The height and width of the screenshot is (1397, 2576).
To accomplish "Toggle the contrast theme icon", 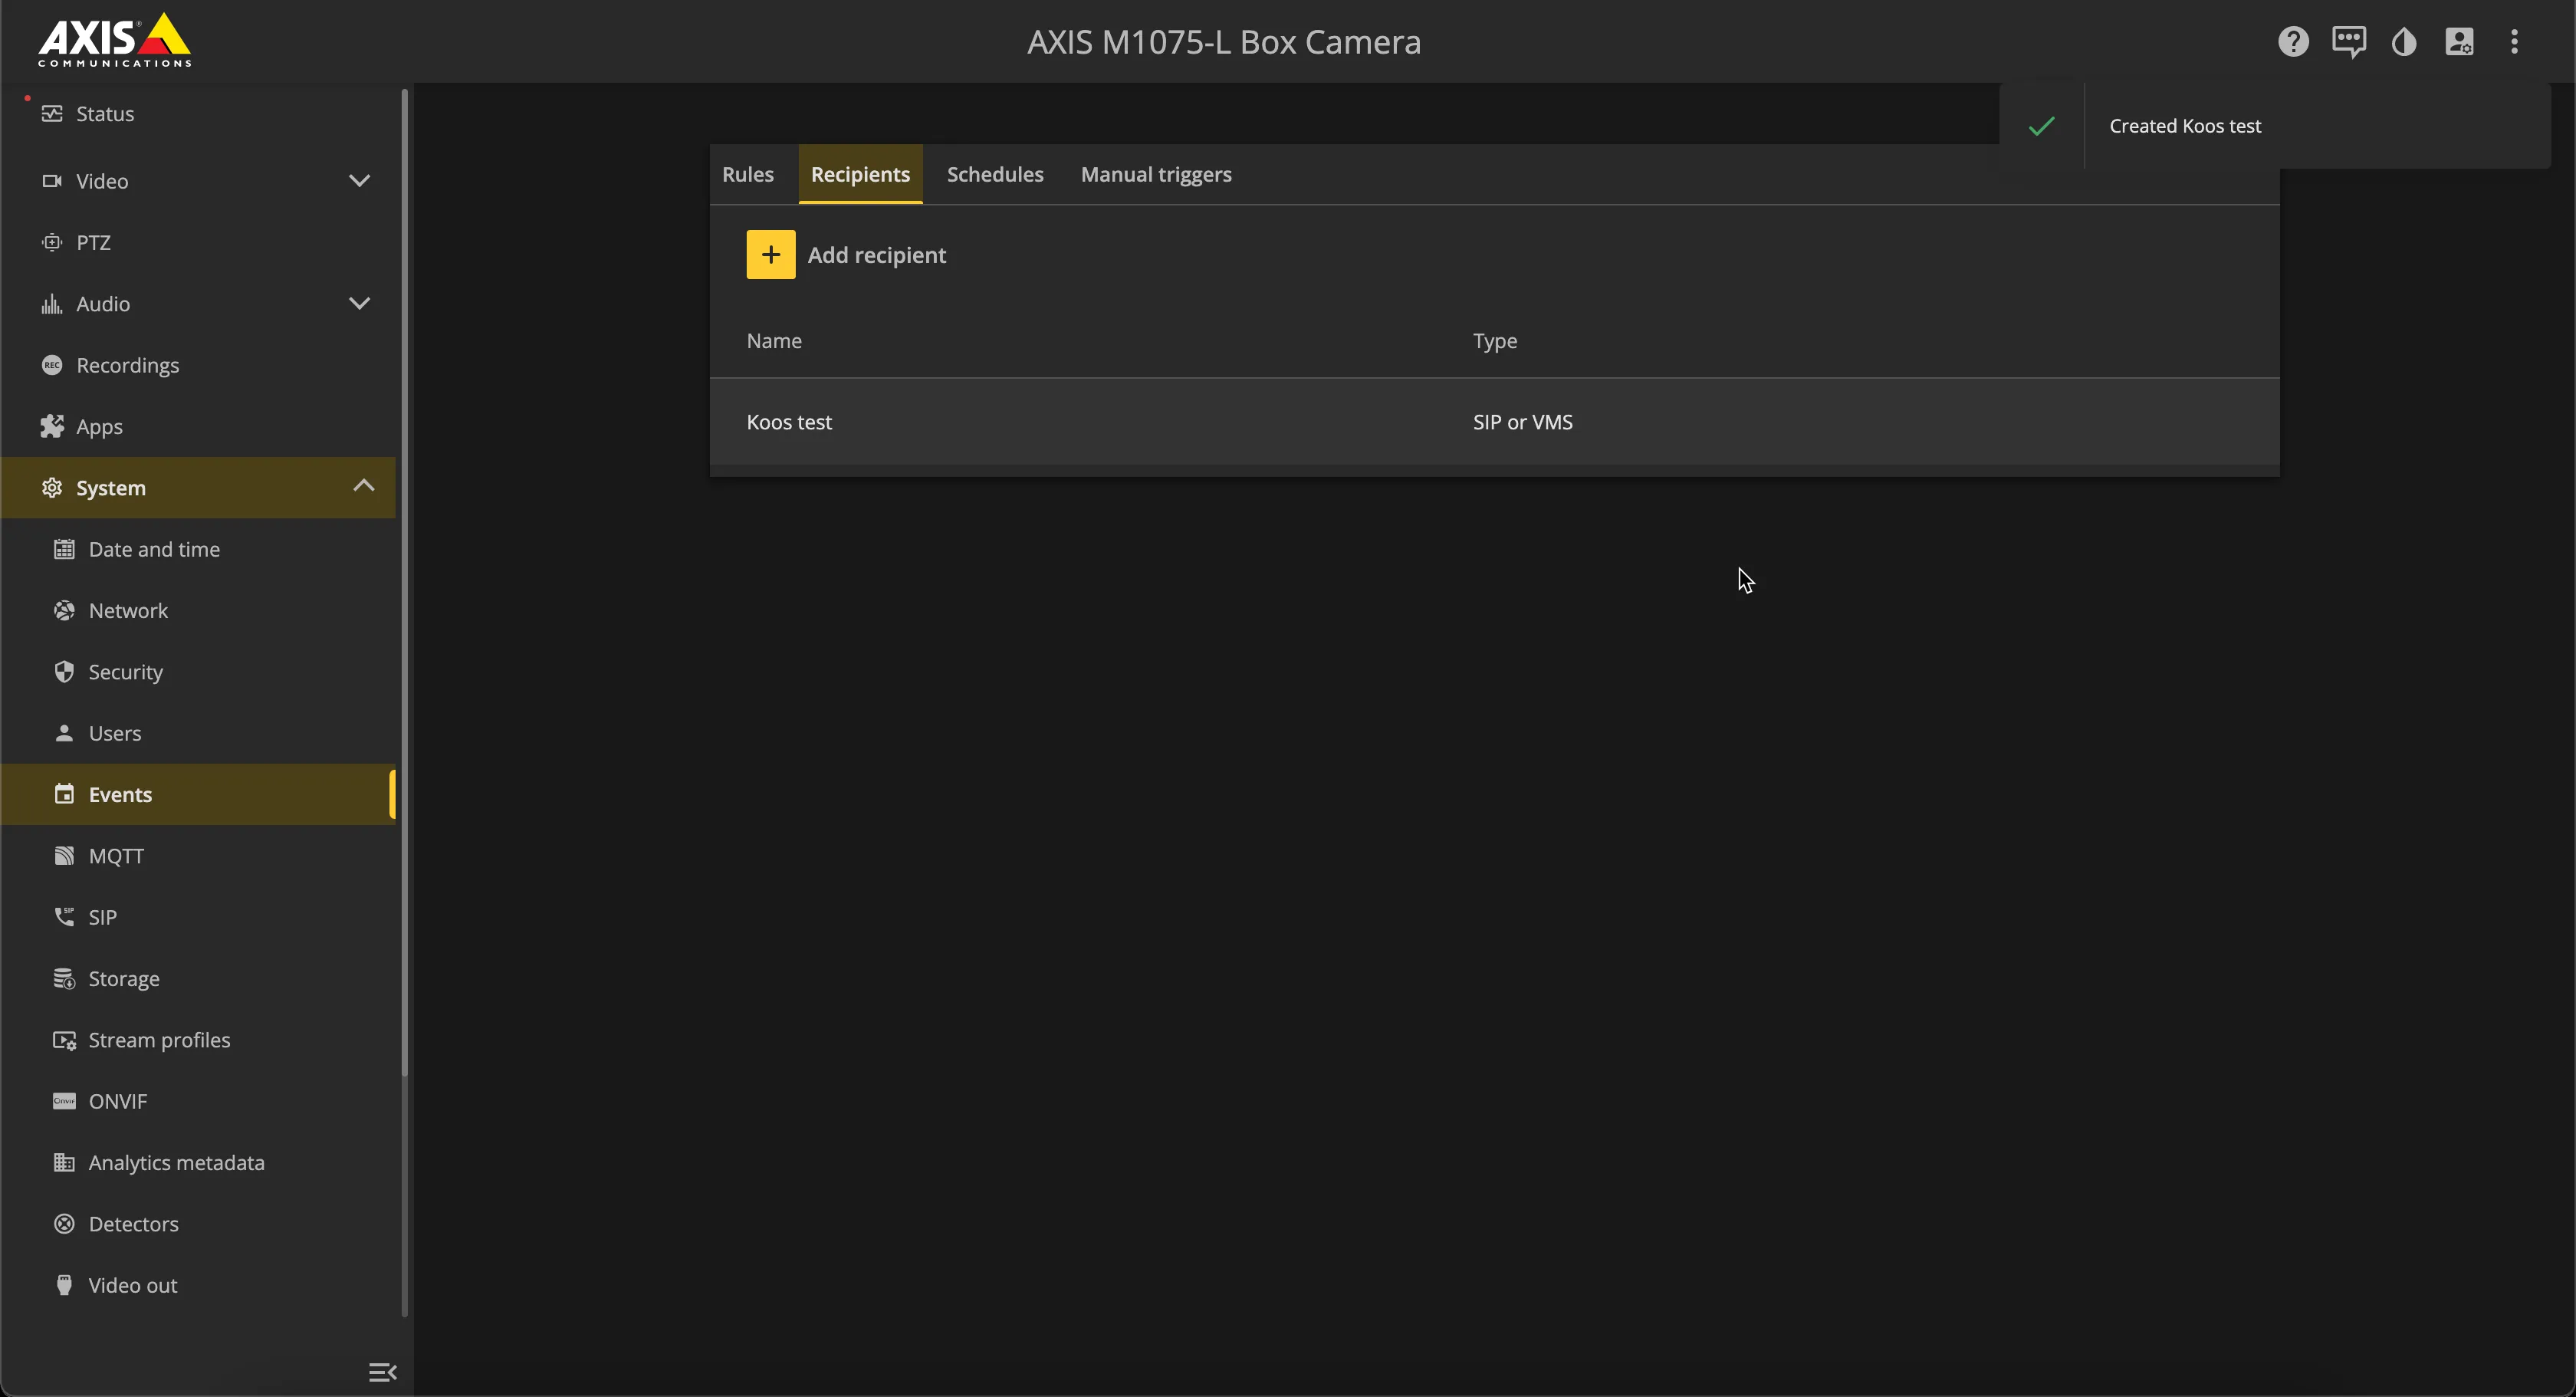I will point(2404,41).
